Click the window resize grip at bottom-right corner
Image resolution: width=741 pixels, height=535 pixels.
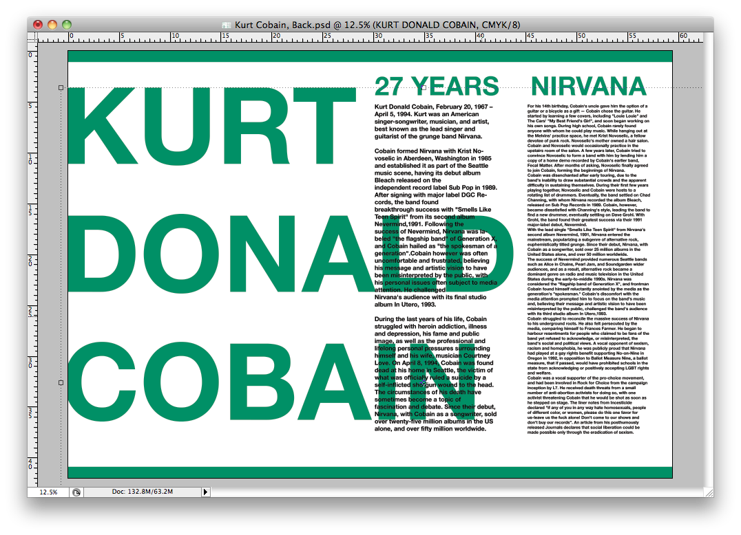[x=709, y=492]
